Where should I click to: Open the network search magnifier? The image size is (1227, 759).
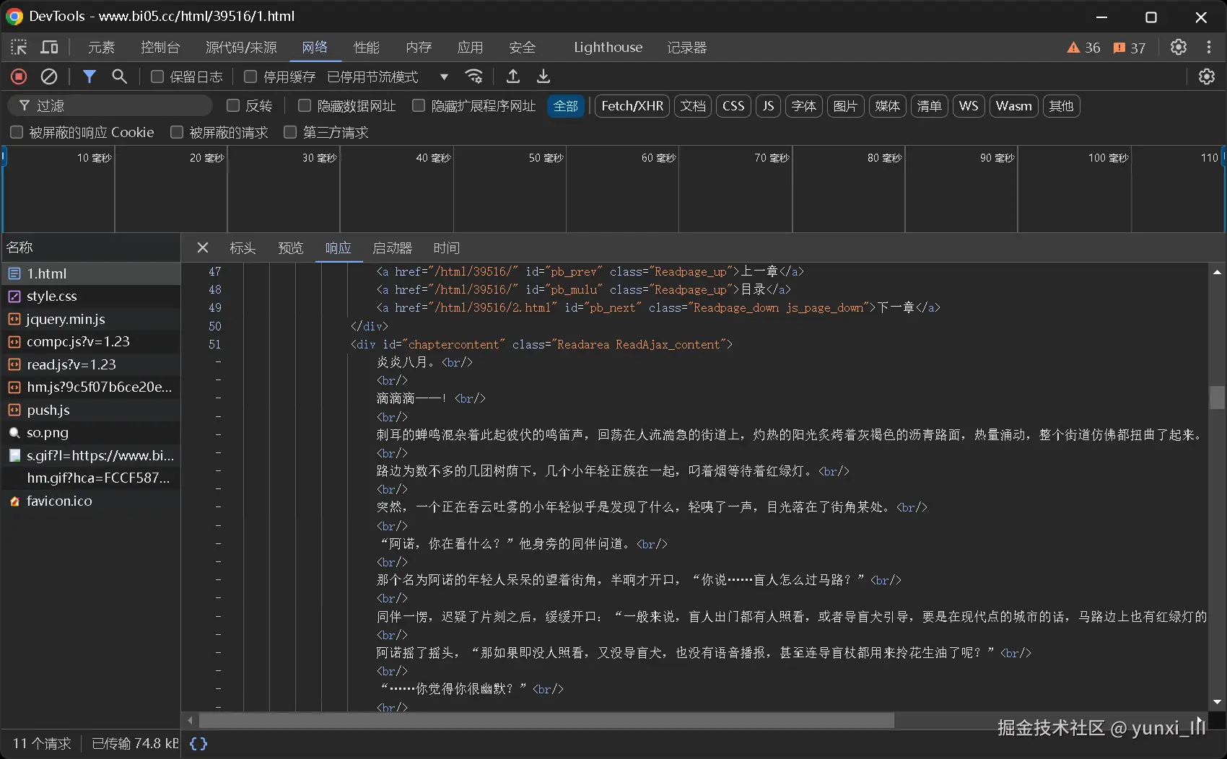click(x=120, y=76)
